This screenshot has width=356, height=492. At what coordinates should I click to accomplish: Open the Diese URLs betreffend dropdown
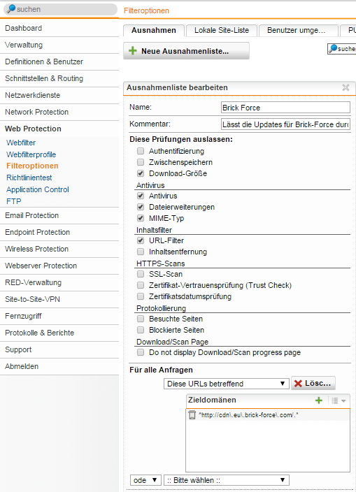click(x=226, y=384)
